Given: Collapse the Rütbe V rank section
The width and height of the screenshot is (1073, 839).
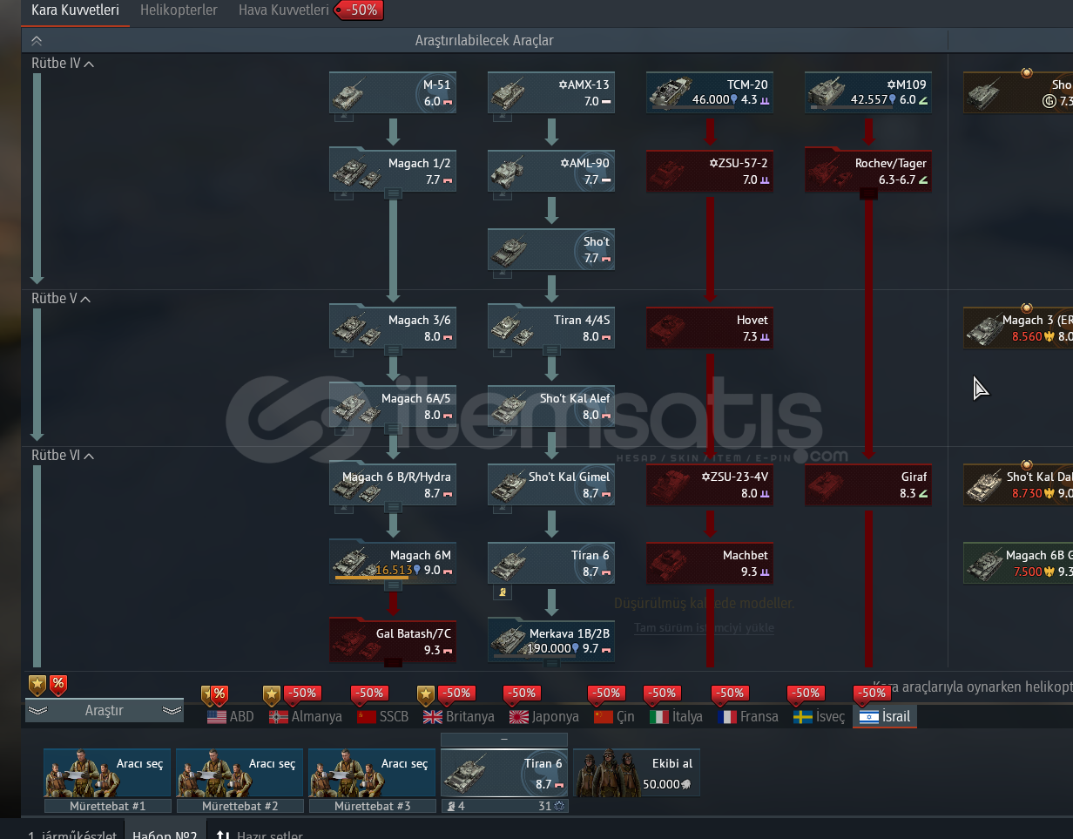Looking at the screenshot, I should (61, 299).
